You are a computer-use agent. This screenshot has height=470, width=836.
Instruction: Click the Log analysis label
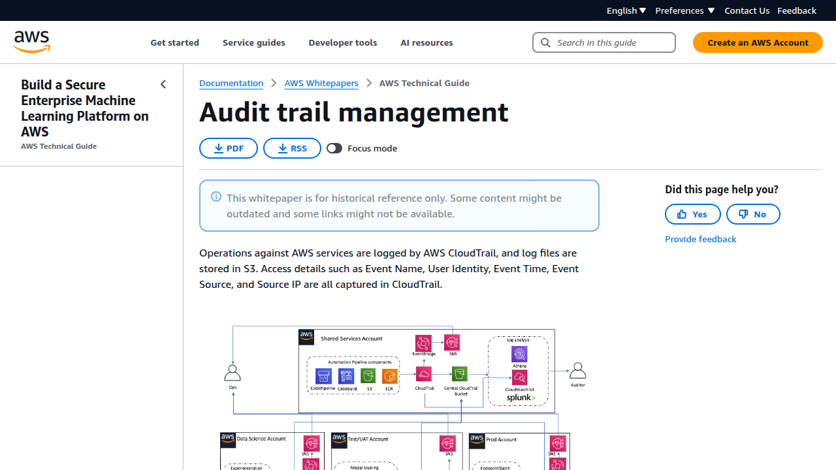[x=518, y=339]
